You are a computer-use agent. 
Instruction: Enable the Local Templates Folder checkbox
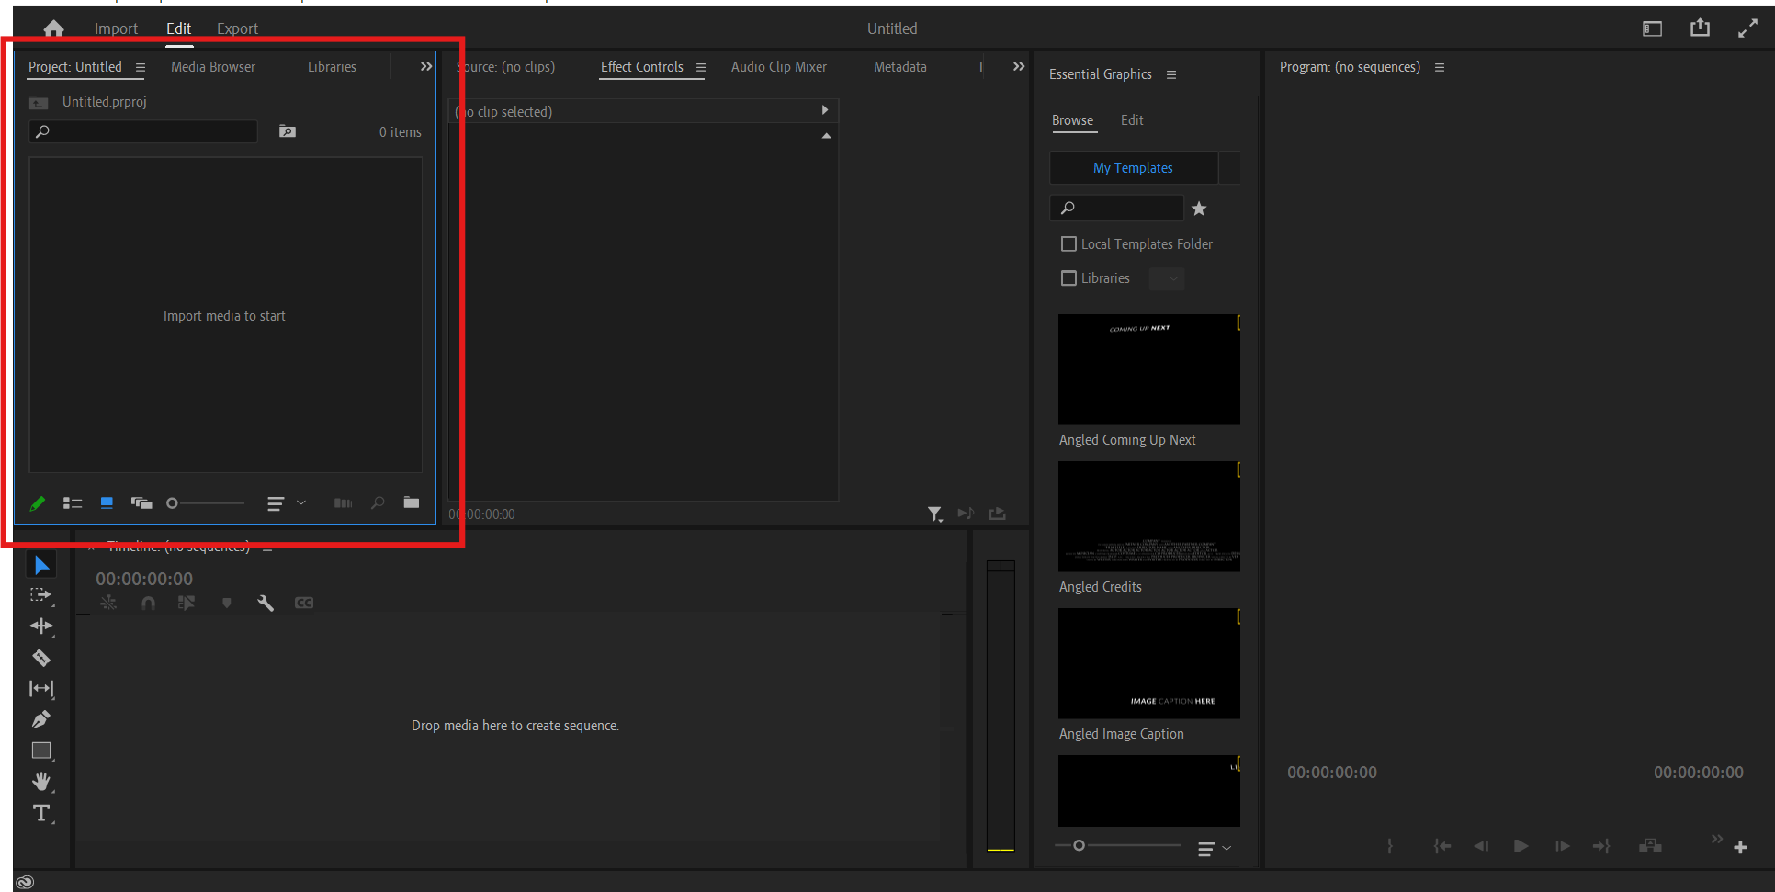[x=1068, y=243]
